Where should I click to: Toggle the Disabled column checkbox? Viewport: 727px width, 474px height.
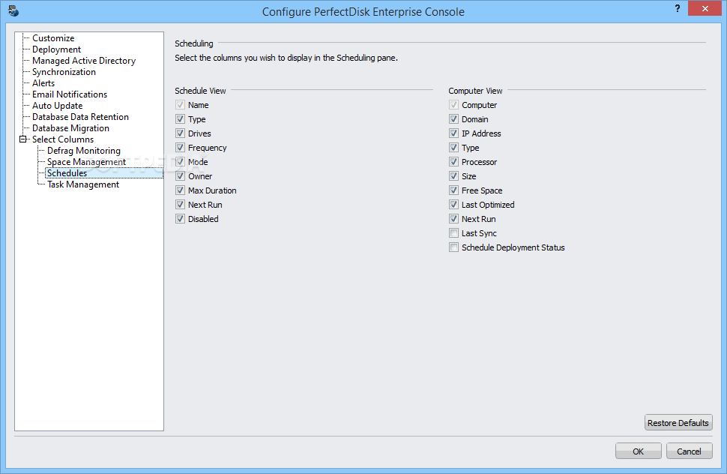[x=181, y=219]
